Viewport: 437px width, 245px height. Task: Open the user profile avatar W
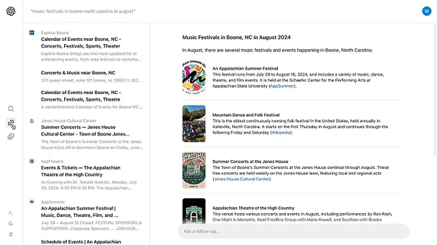click(x=426, y=11)
